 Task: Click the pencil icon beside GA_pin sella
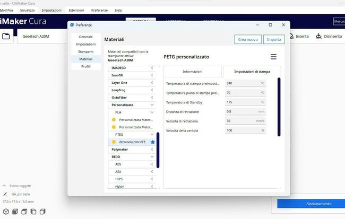coord(5,195)
